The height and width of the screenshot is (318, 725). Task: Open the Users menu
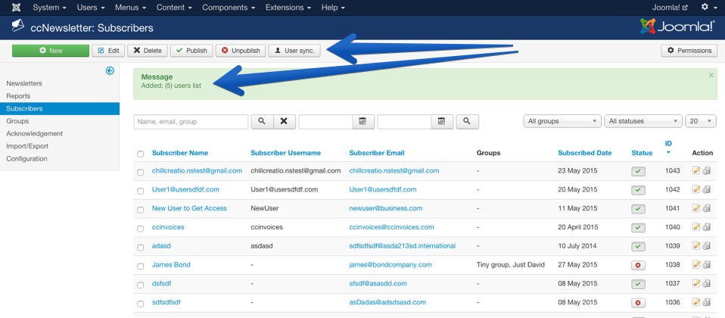click(x=91, y=8)
